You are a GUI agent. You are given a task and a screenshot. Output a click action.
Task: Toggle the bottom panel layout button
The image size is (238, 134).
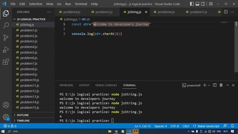(x=197, y=4)
